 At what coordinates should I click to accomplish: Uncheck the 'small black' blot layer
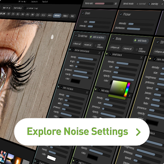[110, 54]
